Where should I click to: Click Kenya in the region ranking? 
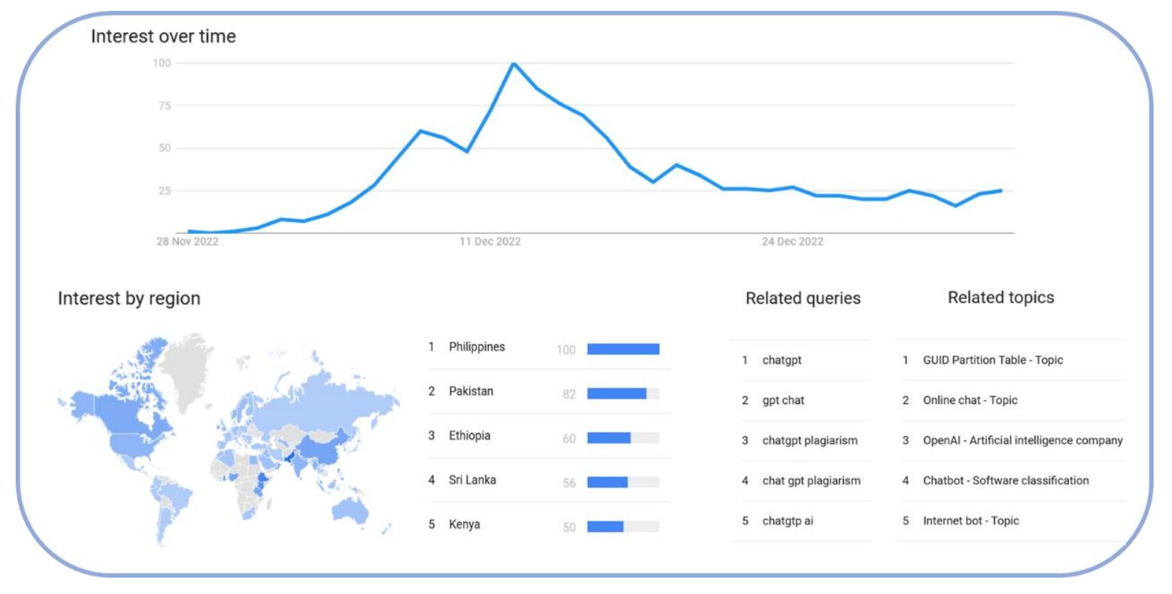[x=549, y=525]
